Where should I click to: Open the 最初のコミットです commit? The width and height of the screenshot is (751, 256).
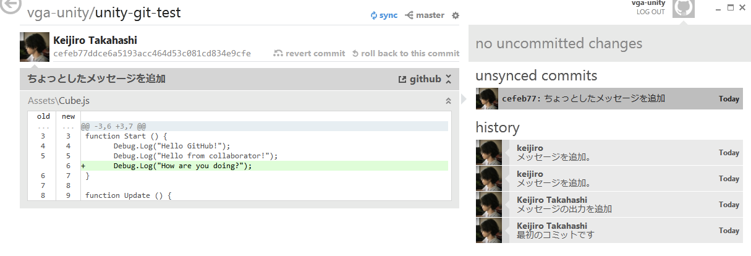coord(609,231)
